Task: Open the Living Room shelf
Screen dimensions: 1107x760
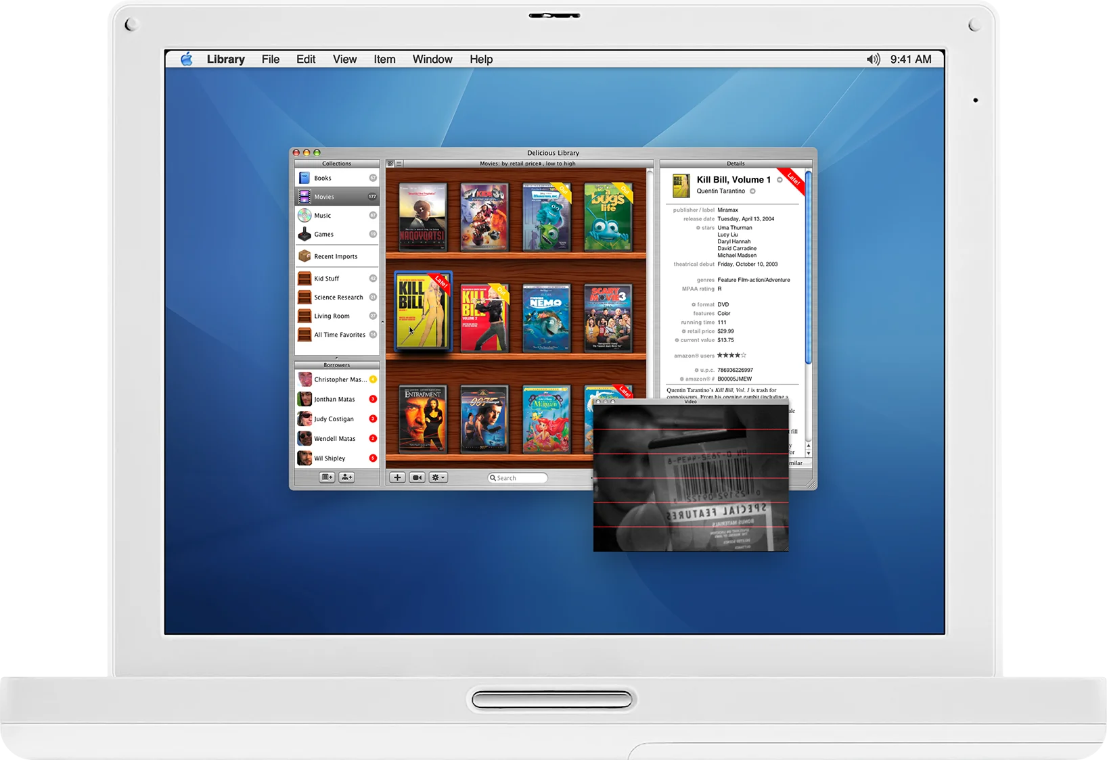Action: (337, 316)
